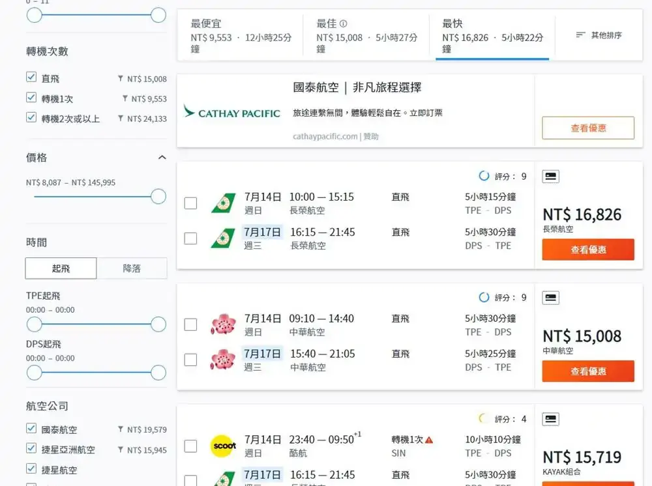Click the EVA Air logo on the 10:00 — 15:15 flight

click(223, 203)
